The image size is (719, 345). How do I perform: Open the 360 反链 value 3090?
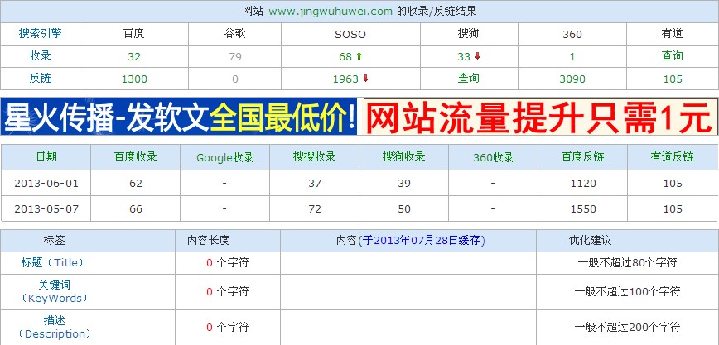click(x=572, y=79)
